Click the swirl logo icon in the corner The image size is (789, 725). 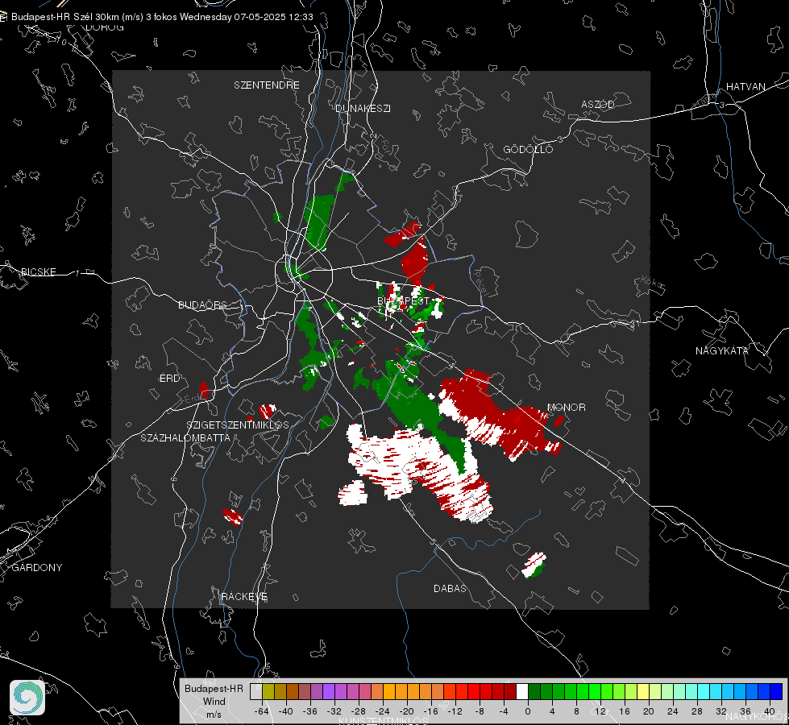[27, 698]
